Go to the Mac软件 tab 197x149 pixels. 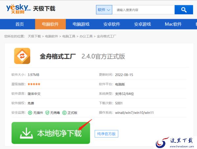point(173,24)
